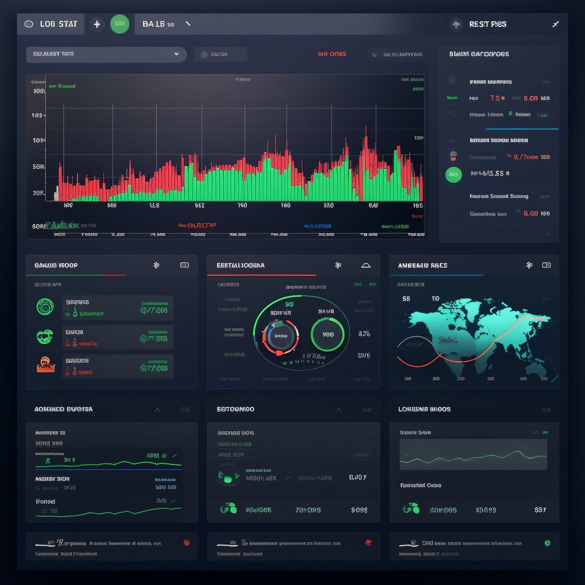The image size is (585, 585).
Task: Click second row card in SANUE HOOP list
Action: (x=118, y=337)
